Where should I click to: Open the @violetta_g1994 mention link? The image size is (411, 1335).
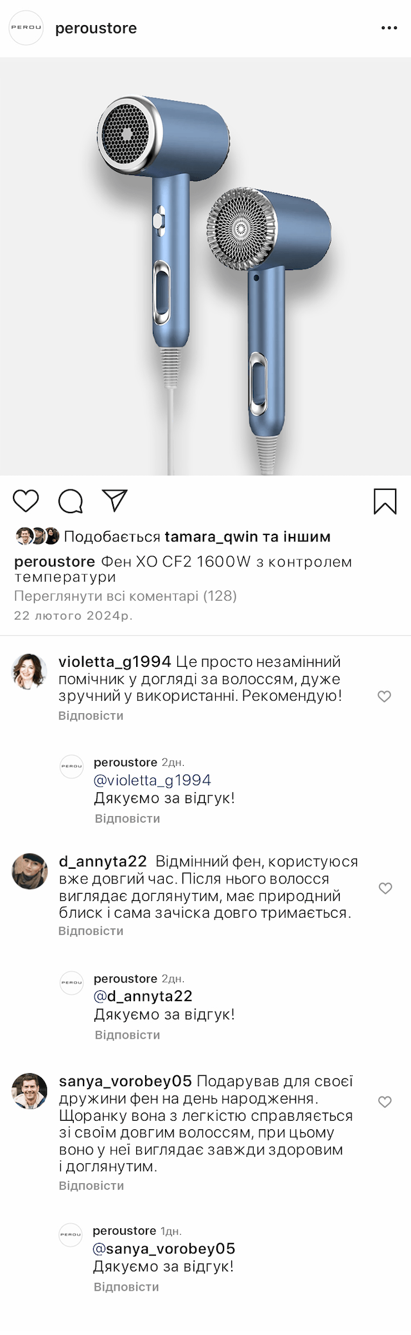pyautogui.click(x=152, y=780)
